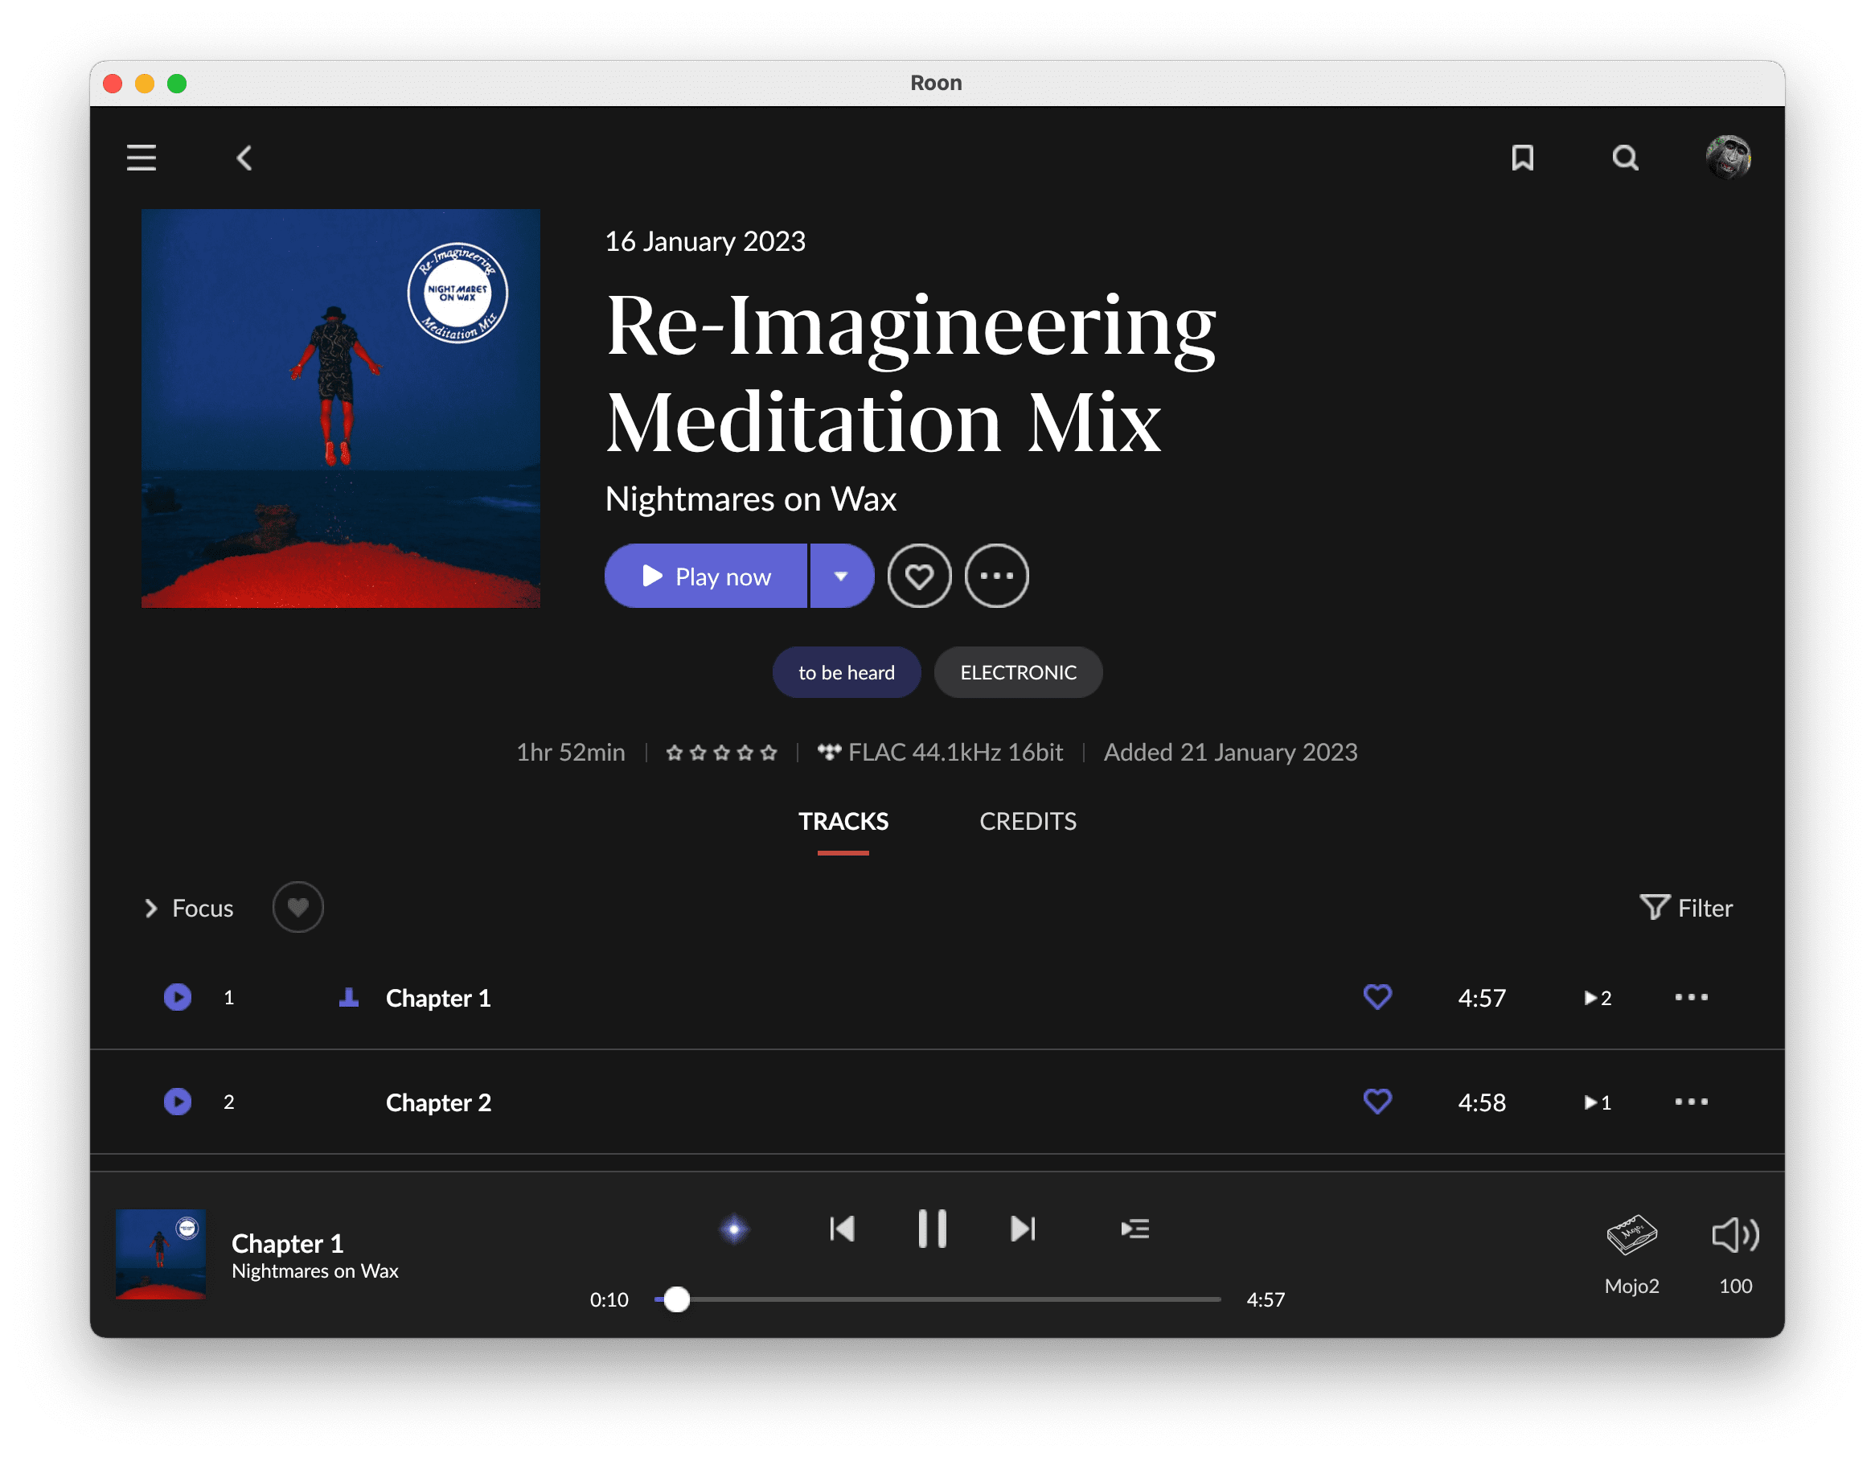Click the pick icon next to Chapter 1

(x=349, y=998)
